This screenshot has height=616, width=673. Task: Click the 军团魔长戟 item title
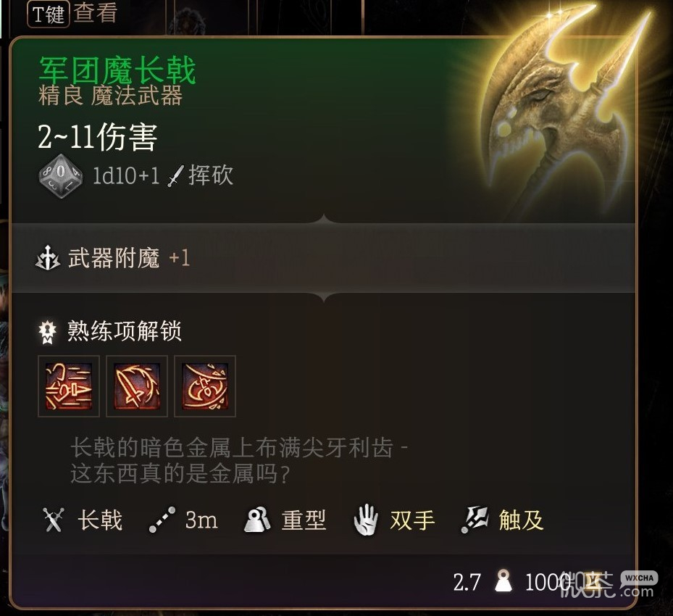pos(117,70)
